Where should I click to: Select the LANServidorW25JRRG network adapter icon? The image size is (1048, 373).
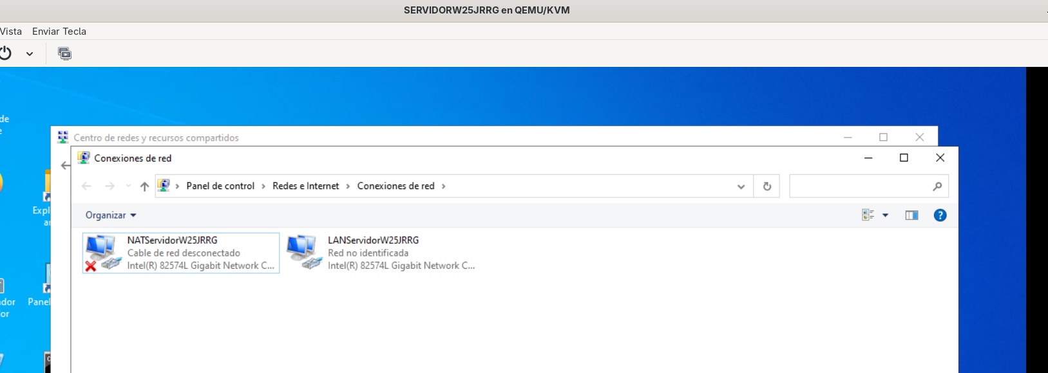pyautogui.click(x=303, y=252)
